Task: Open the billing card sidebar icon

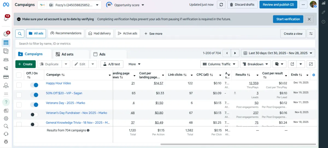Action: point(6,77)
